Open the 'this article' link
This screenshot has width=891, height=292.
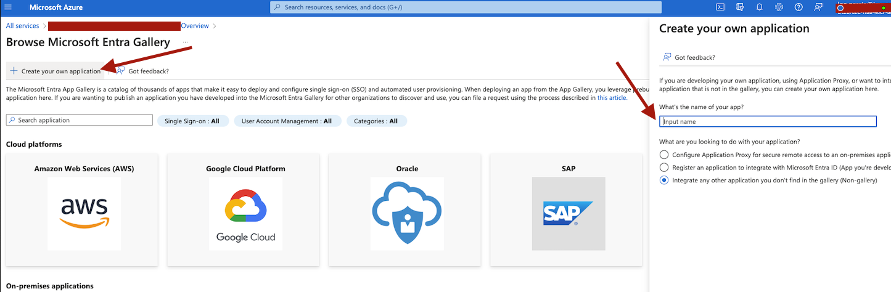click(611, 98)
